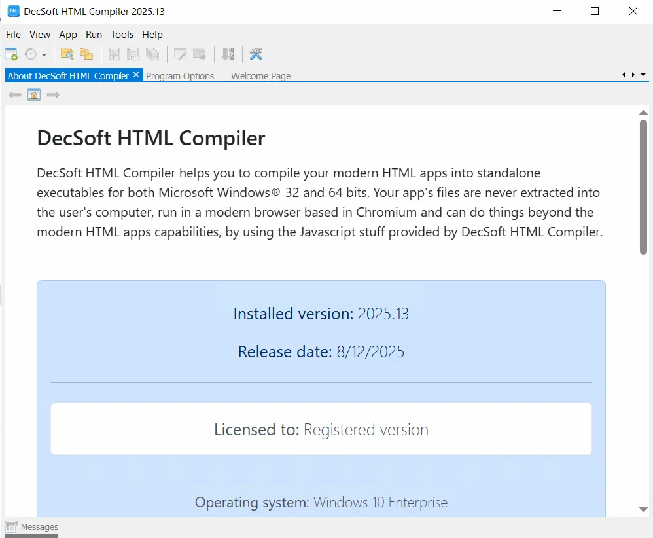Click the browser back arrow
This screenshot has width=653, height=538.
tap(15, 95)
